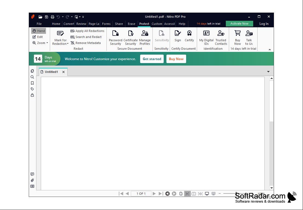Open the select tool dropdown arrow
The image size is (303, 210).
80,17
